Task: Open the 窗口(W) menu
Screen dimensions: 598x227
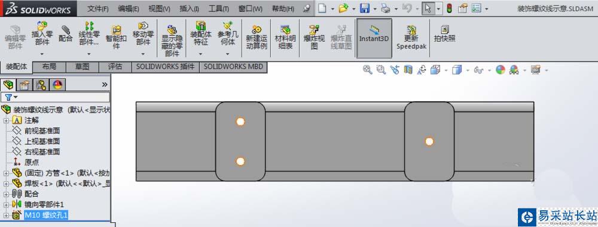Action: (250, 8)
